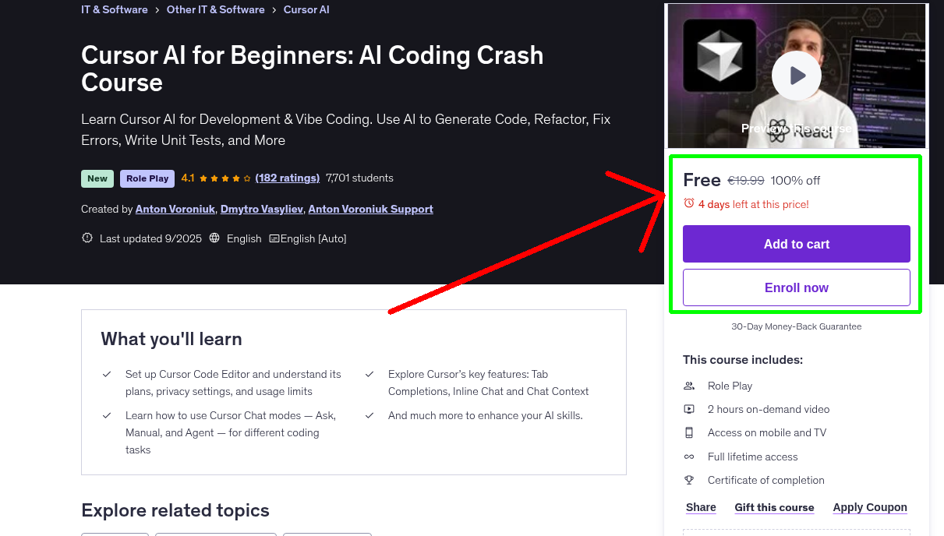The width and height of the screenshot is (944, 536).
Task: Click the on-demand video icon
Action: [x=689, y=409]
